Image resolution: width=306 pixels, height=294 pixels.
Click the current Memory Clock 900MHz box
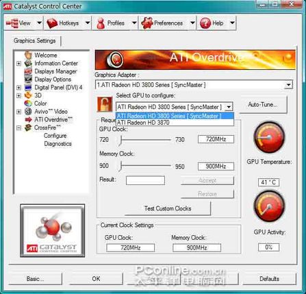click(x=196, y=247)
